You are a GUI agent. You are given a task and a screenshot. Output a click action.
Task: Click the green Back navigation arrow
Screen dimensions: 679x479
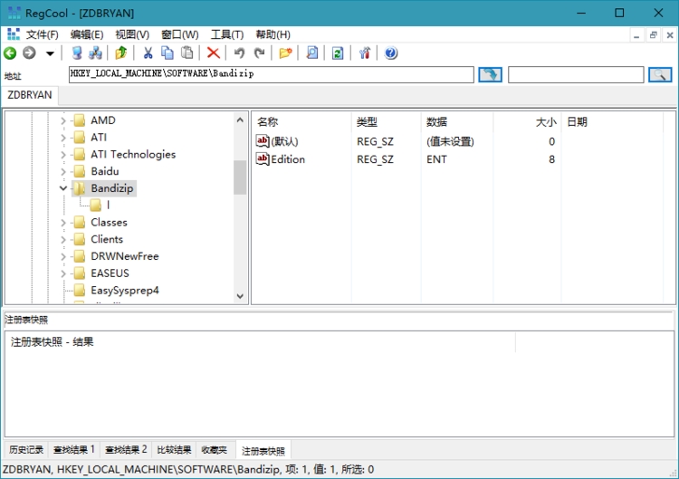click(11, 53)
